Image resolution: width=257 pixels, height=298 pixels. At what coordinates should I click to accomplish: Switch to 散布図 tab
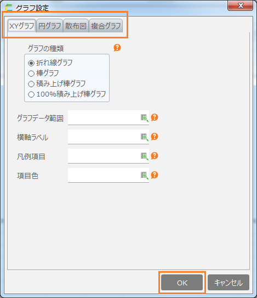(76, 26)
